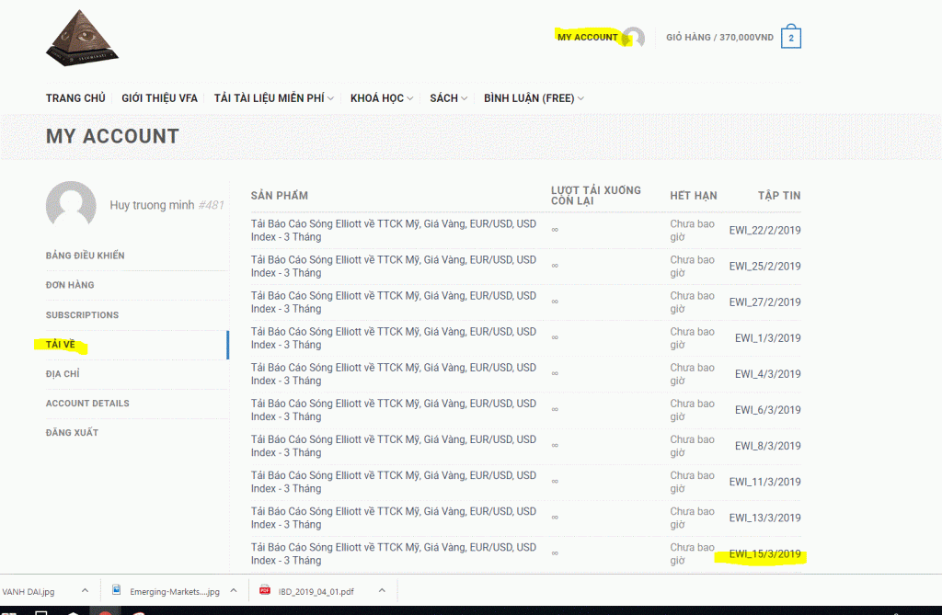This screenshot has width=942, height=615.
Task: Click the Giỏ hàng cart total text
Action: [x=719, y=38]
